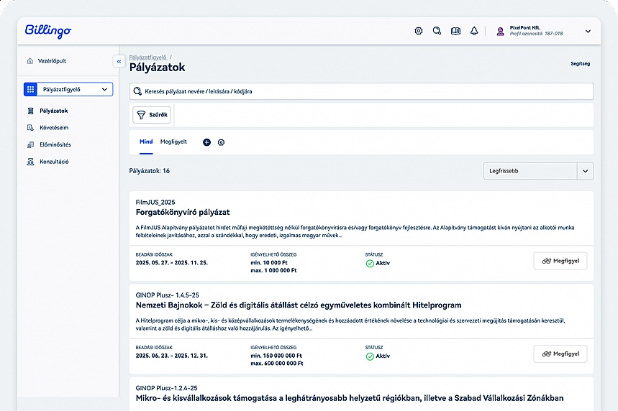Open the knowledge base book icon
The width and height of the screenshot is (618, 411).
pyautogui.click(x=455, y=31)
